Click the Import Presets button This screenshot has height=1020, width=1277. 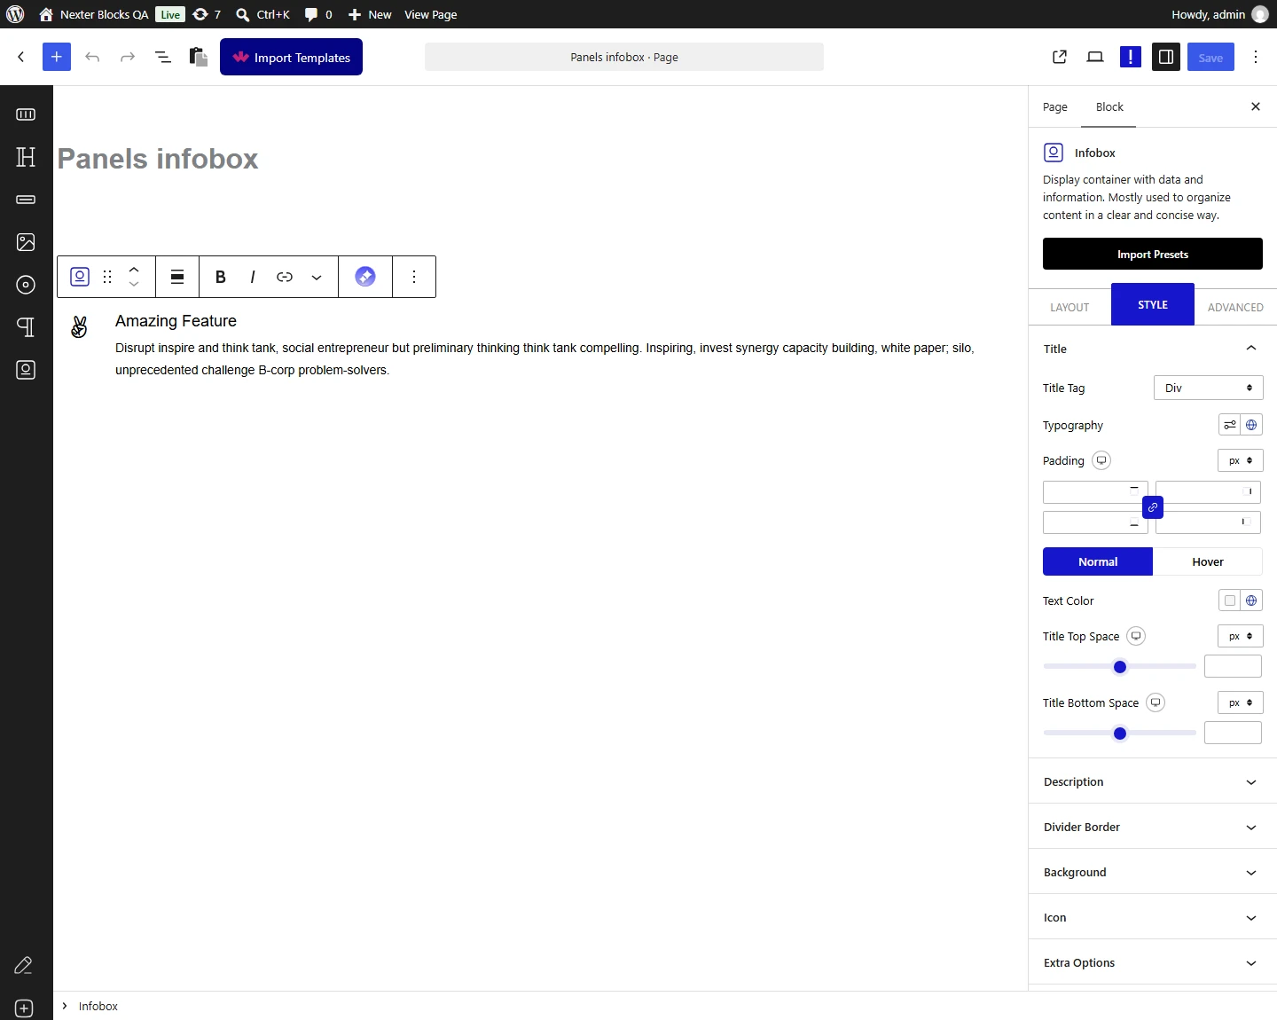point(1153,254)
